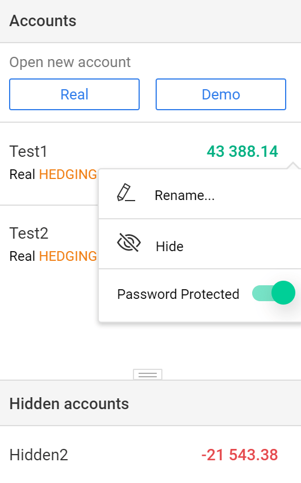This screenshot has height=483, width=301.
Task: Click the panel splitter grip handle icon
Action: click(x=148, y=374)
